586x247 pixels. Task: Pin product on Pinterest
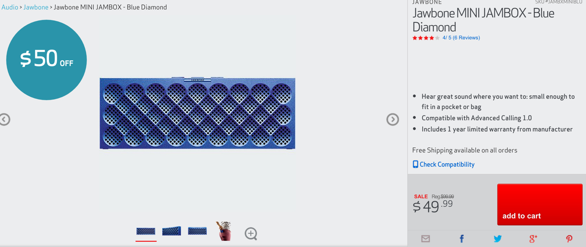569,239
